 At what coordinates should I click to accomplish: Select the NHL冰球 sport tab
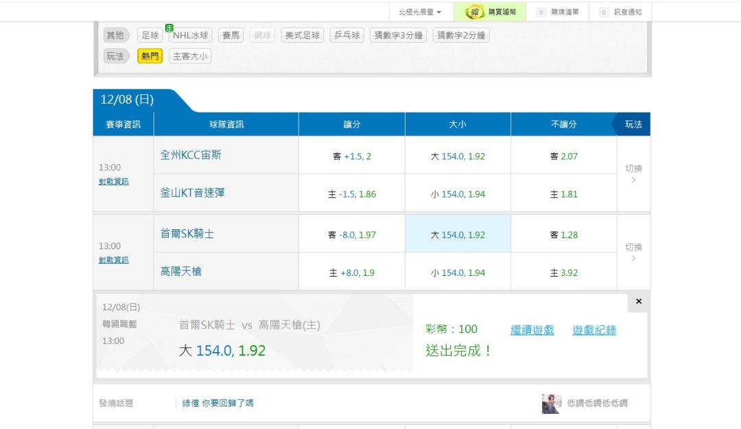191,36
